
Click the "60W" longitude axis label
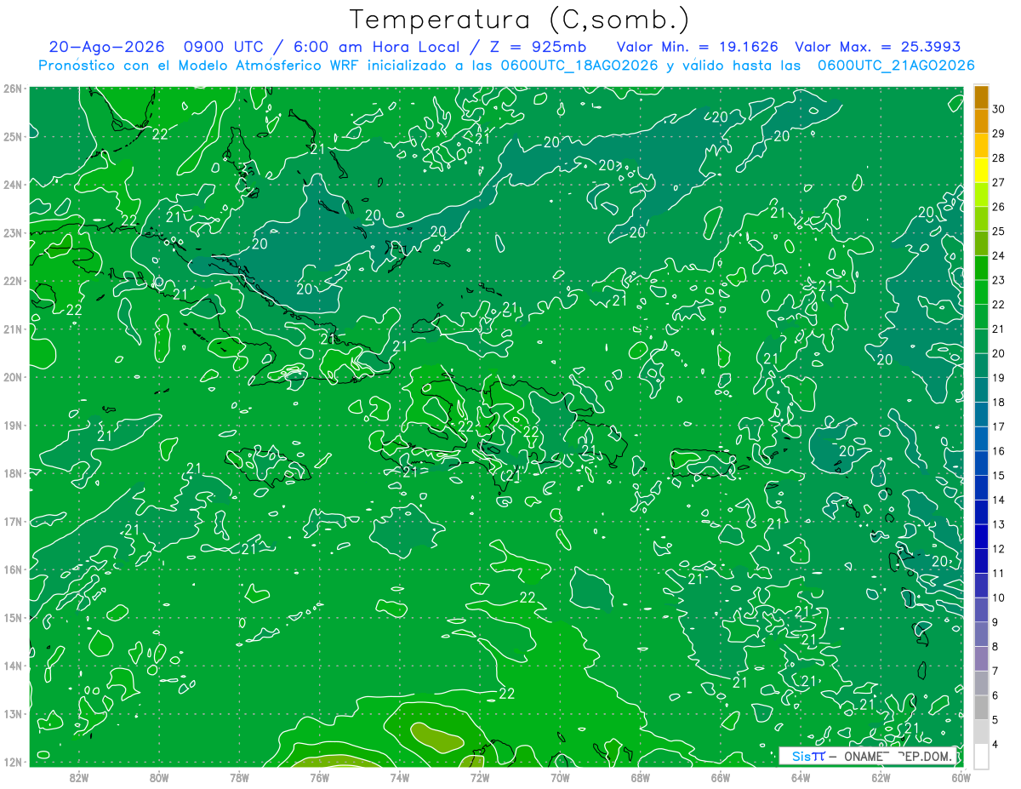click(x=961, y=777)
